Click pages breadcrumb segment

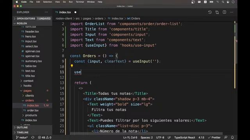click(x=87, y=19)
